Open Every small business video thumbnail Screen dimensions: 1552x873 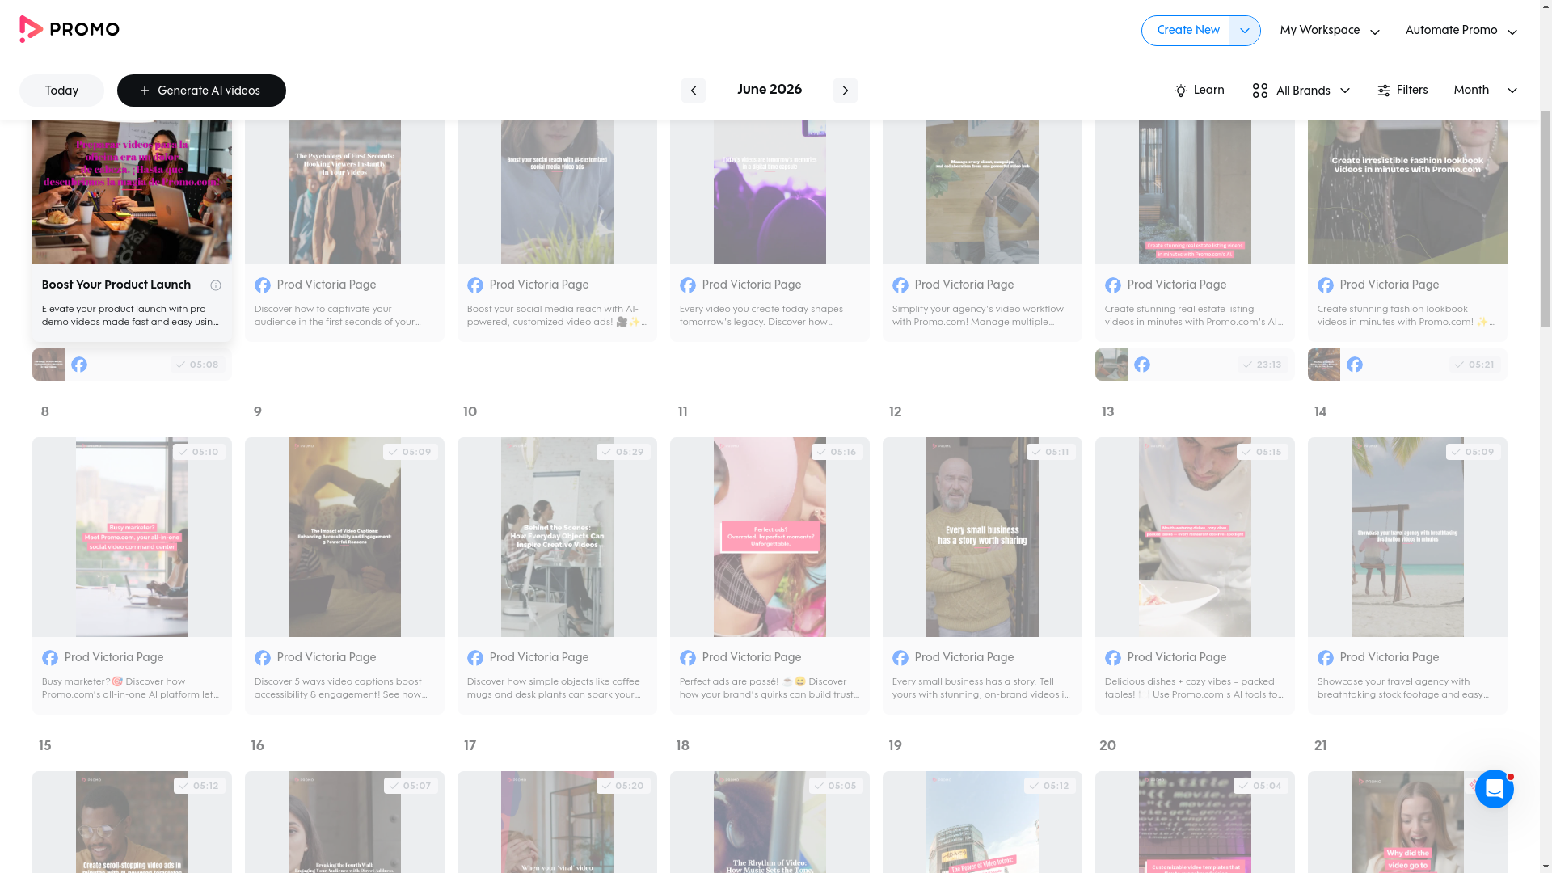(x=982, y=538)
